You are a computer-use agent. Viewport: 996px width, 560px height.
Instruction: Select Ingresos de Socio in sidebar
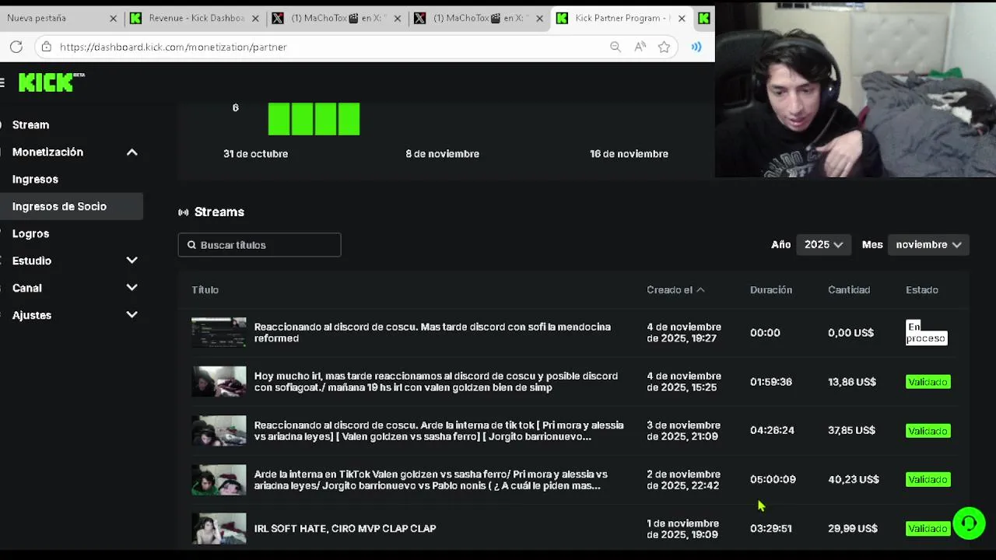(x=72, y=206)
